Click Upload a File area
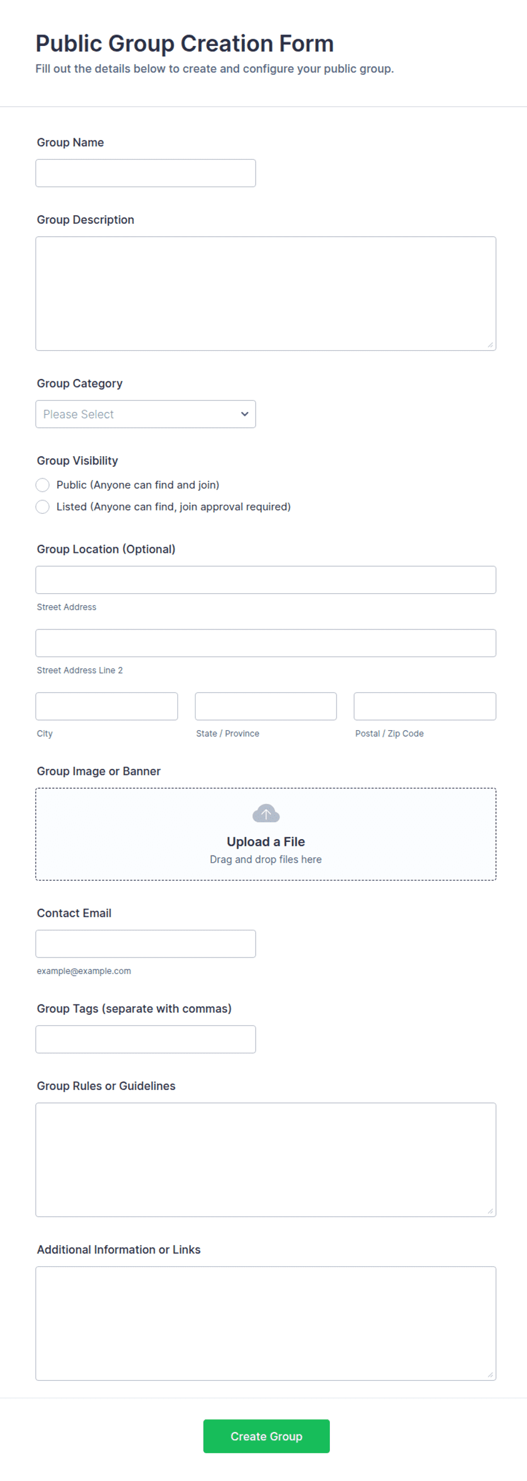 tap(266, 834)
